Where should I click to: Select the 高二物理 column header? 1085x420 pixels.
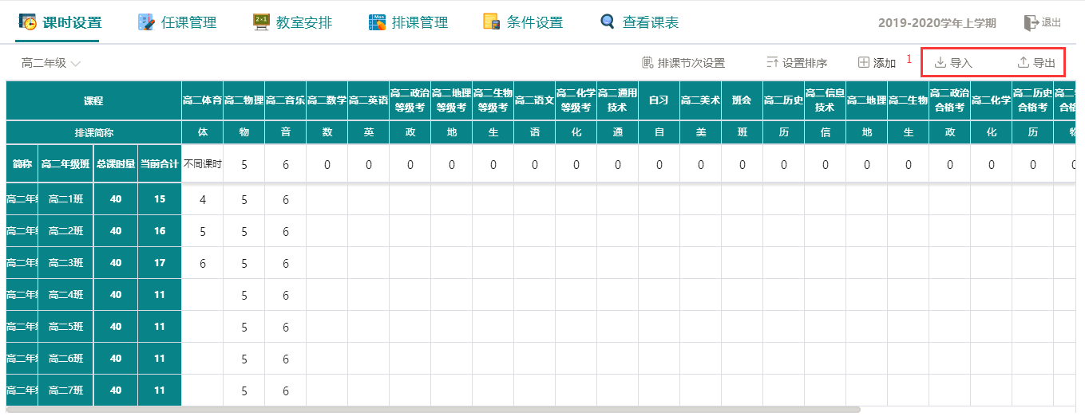[244, 101]
